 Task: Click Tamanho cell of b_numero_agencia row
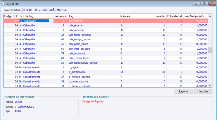tap(160, 77)
